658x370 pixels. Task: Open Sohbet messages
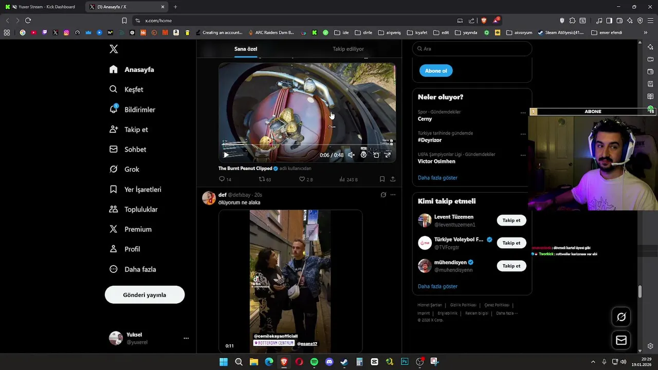tap(127, 150)
